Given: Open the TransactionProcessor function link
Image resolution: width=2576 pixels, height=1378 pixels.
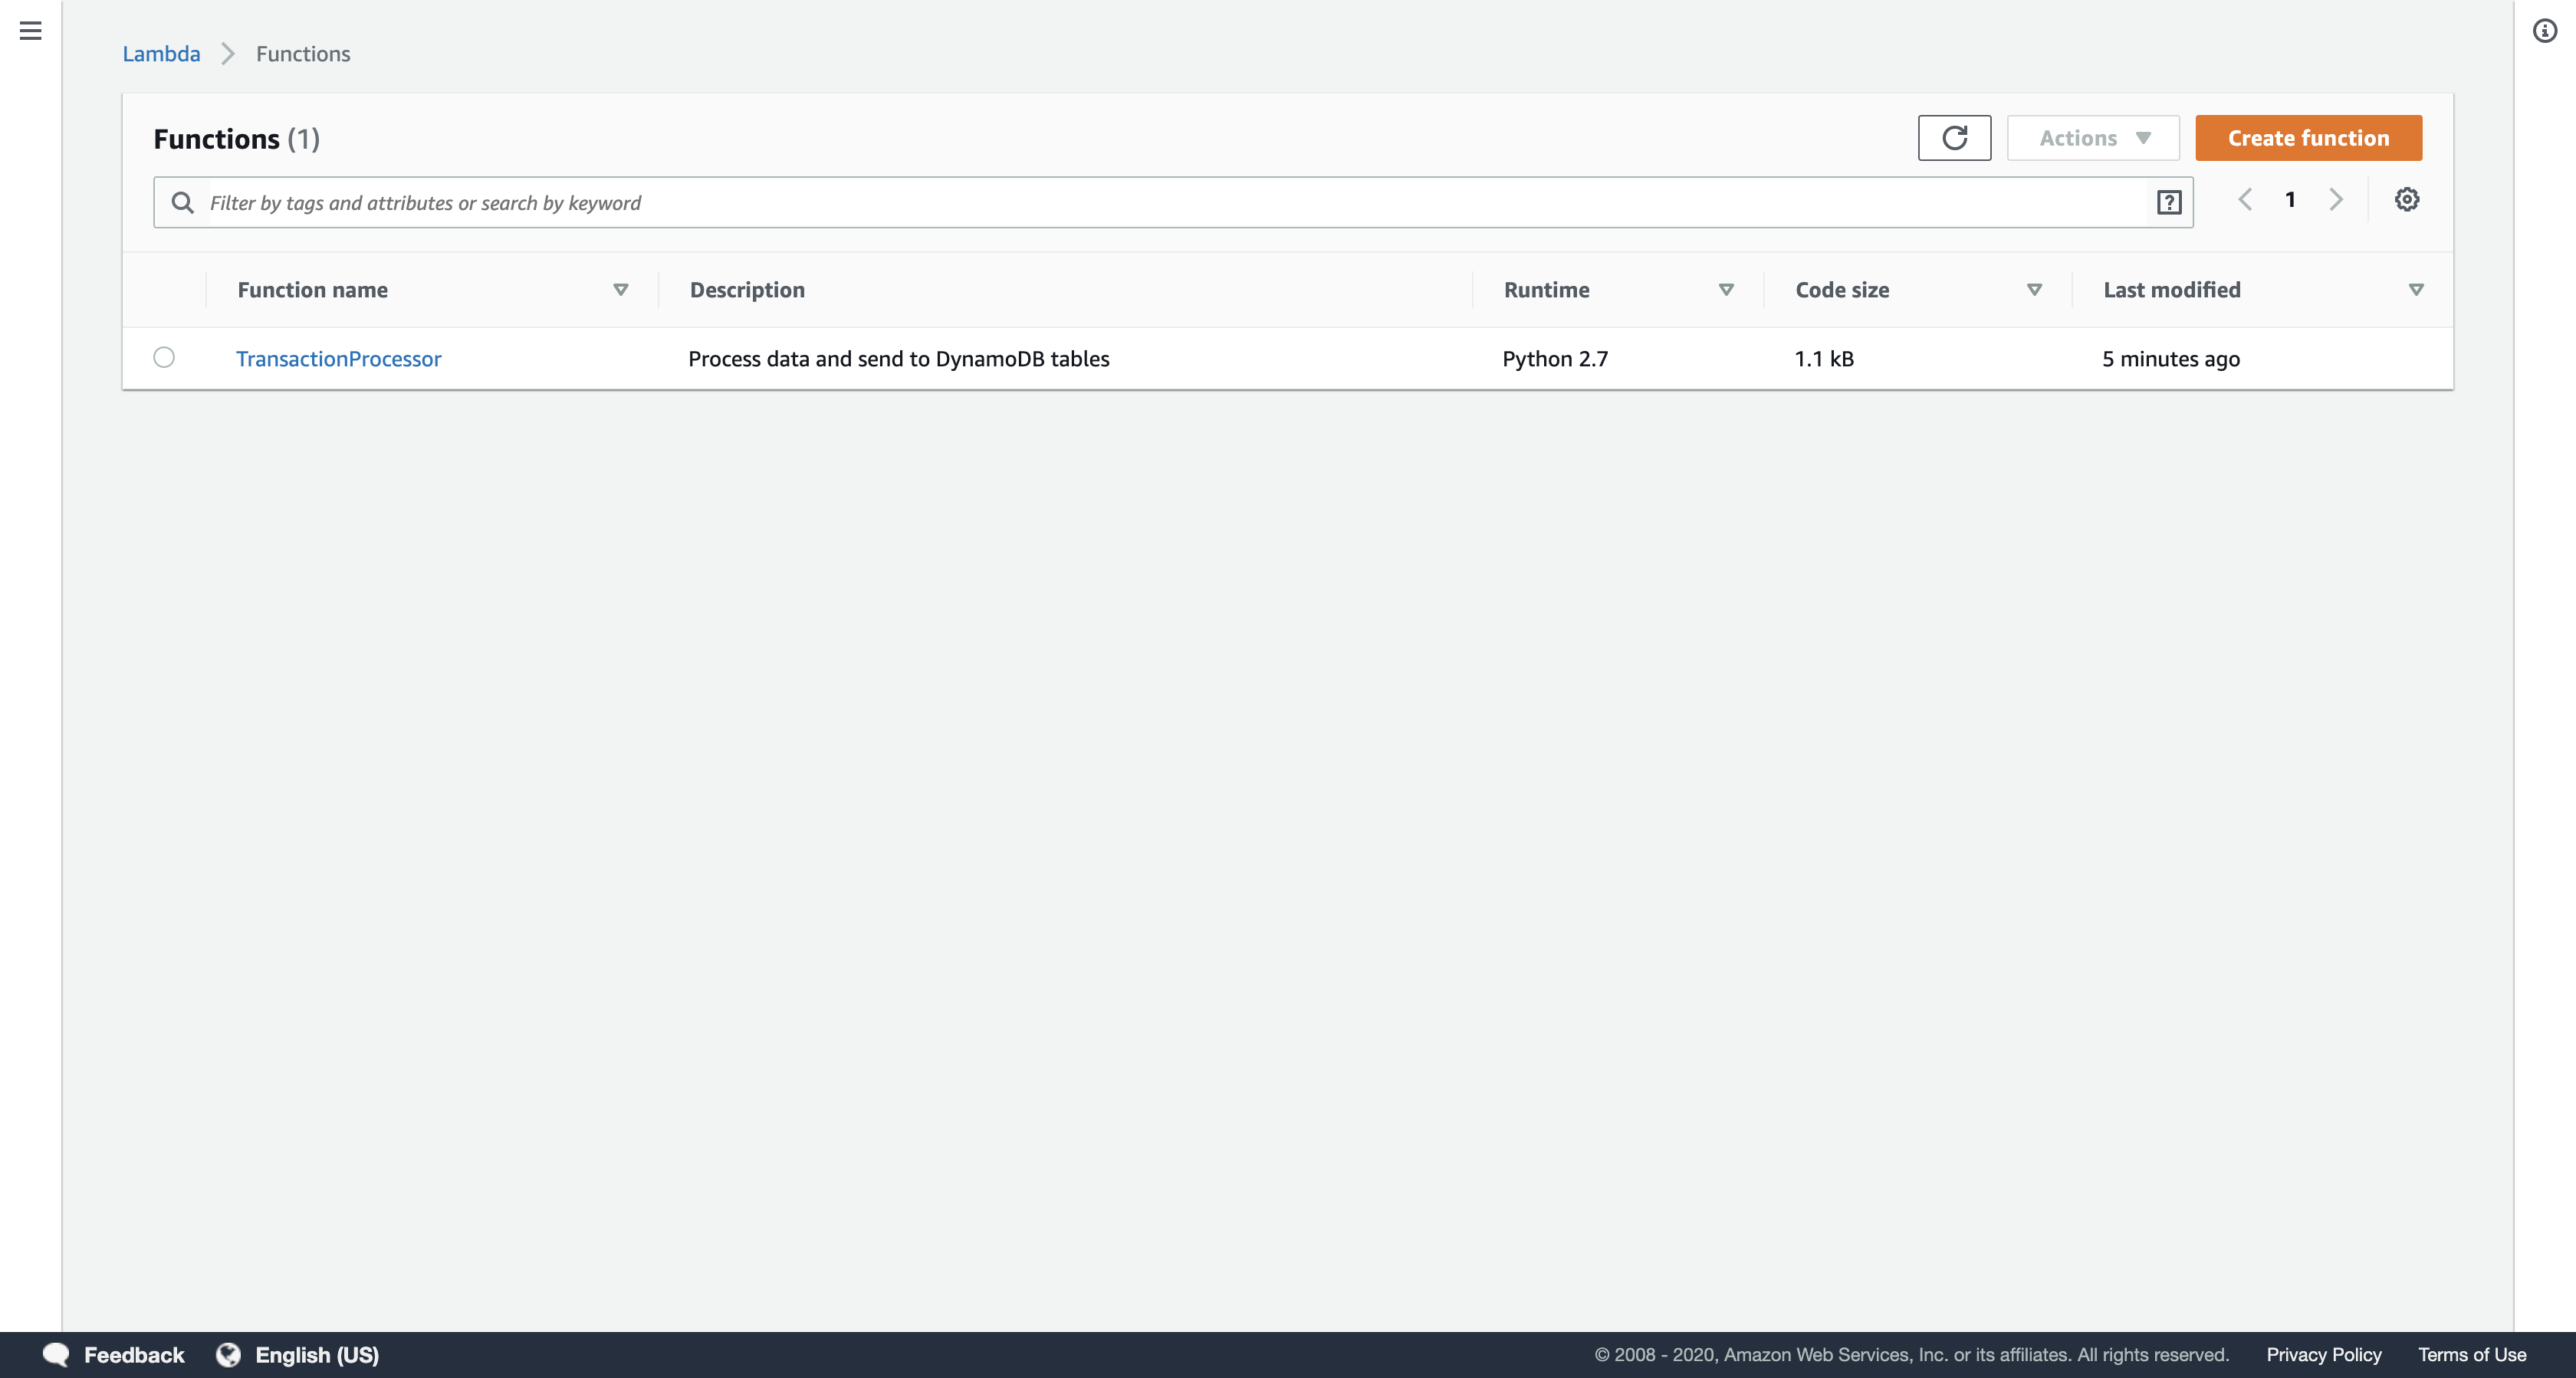Looking at the screenshot, I should tap(338, 359).
